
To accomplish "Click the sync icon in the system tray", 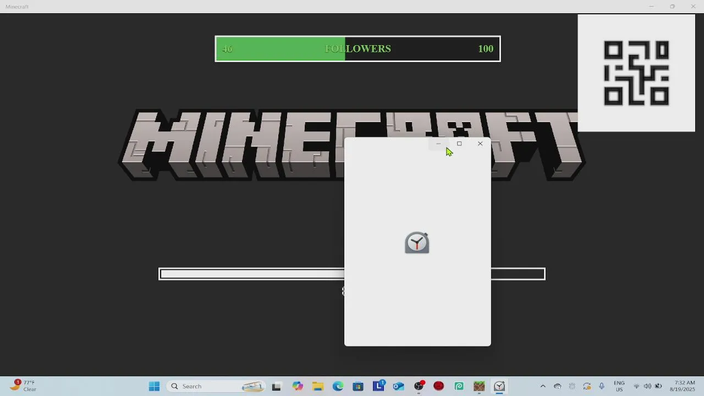I will tap(587, 386).
